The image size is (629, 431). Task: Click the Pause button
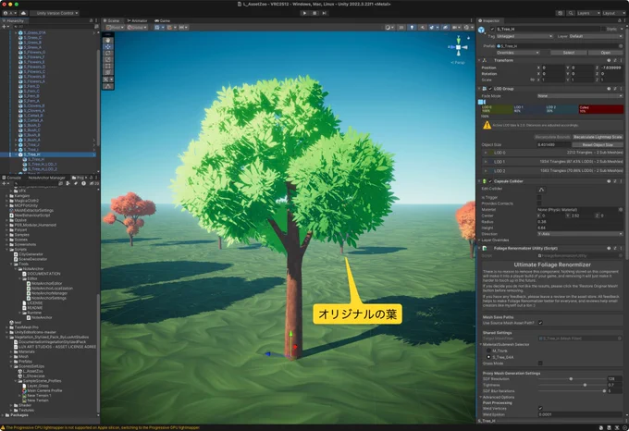pos(314,13)
